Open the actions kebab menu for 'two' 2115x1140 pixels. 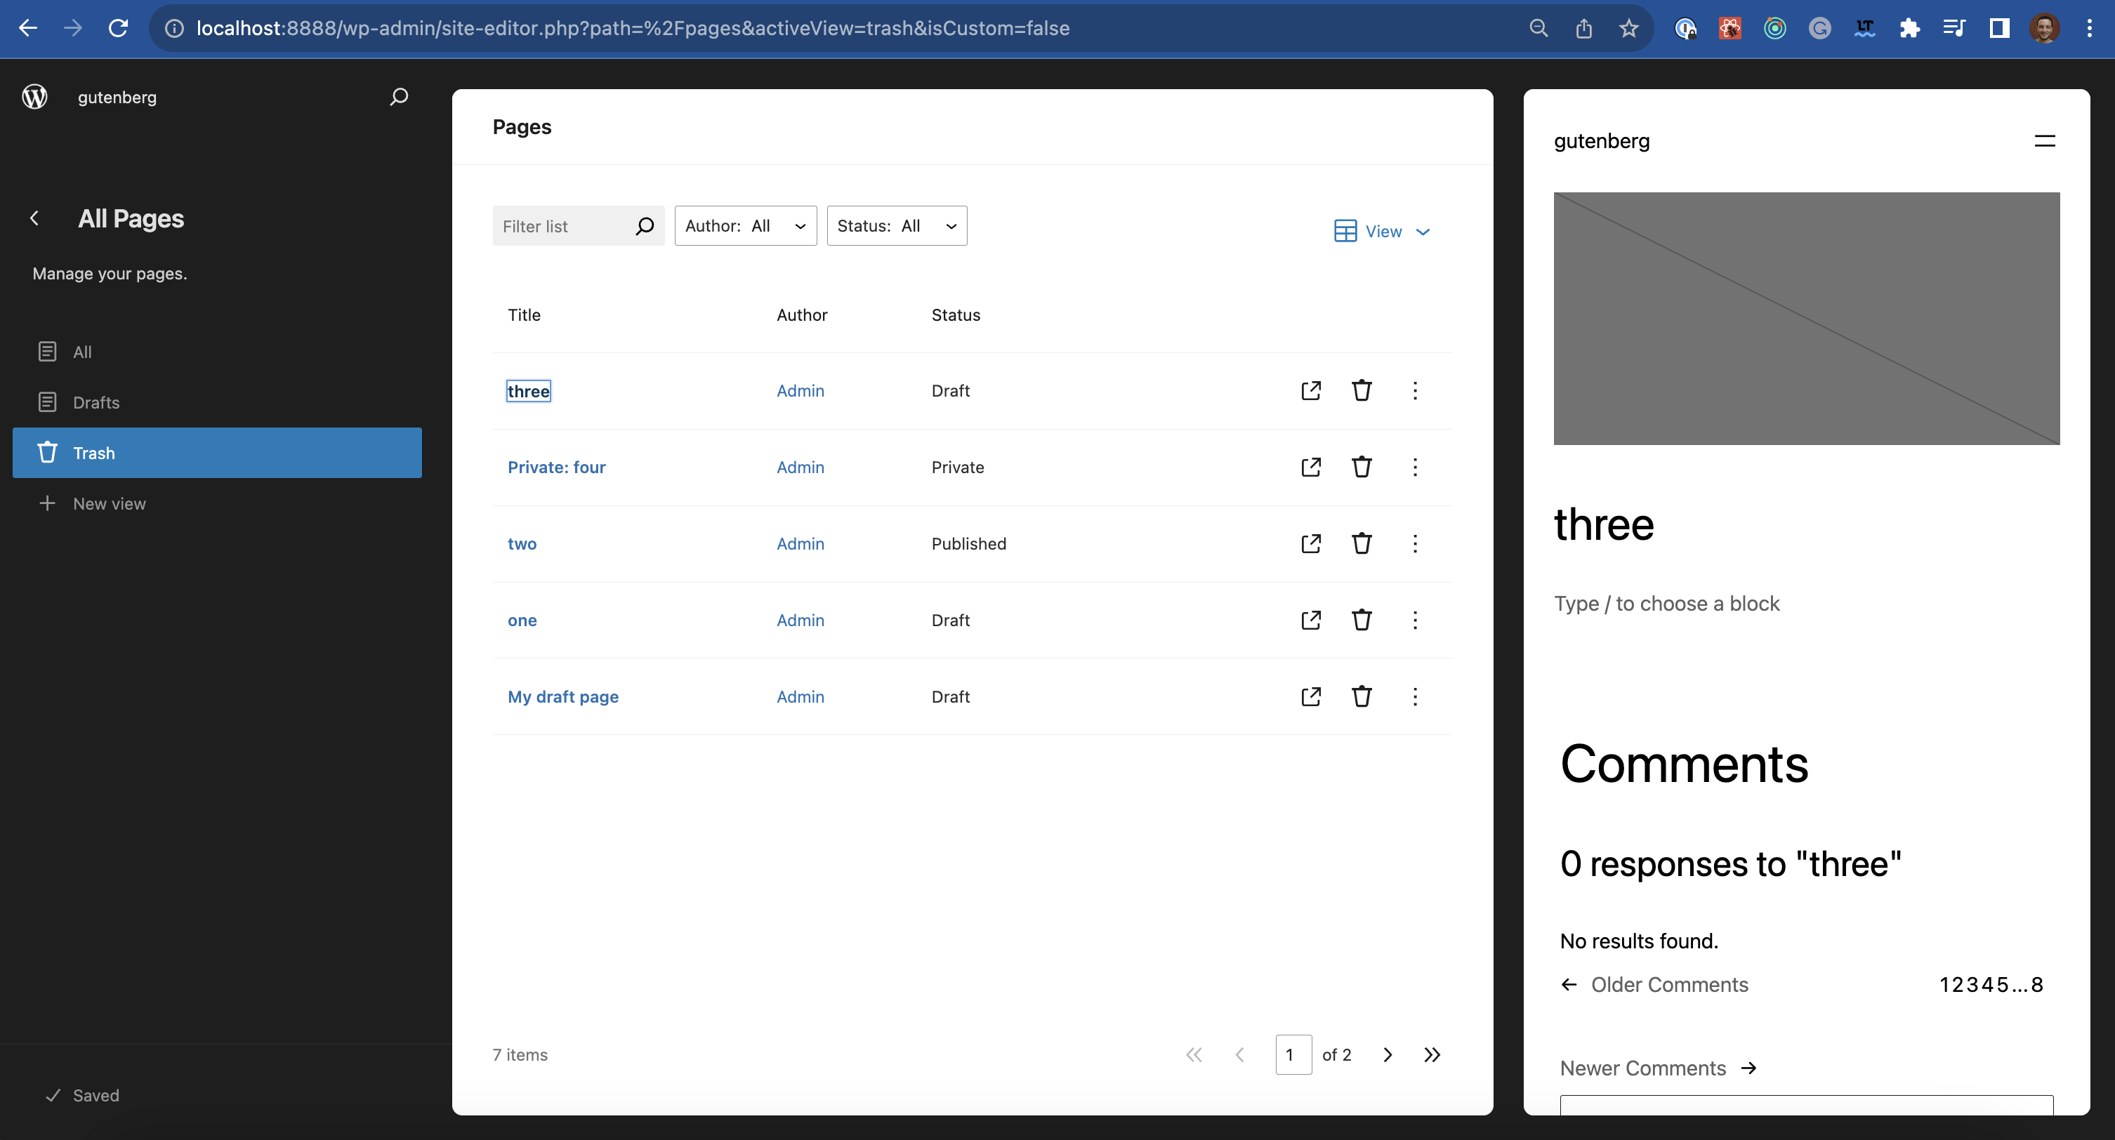(x=1415, y=543)
